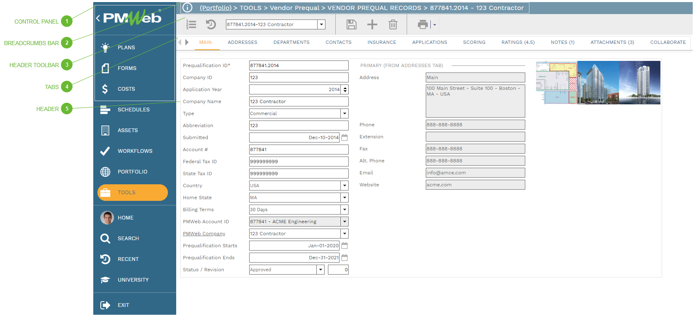Click the printer icon in toolbar
The height and width of the screenshot is (316, 694).
(x=422, y=24)
